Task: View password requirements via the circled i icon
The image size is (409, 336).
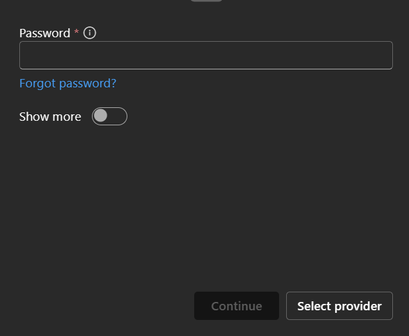Action: point(89,33)
